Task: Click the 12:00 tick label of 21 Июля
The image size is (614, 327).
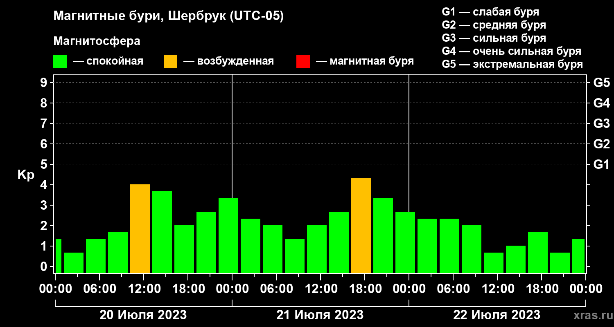Action: 321,289
